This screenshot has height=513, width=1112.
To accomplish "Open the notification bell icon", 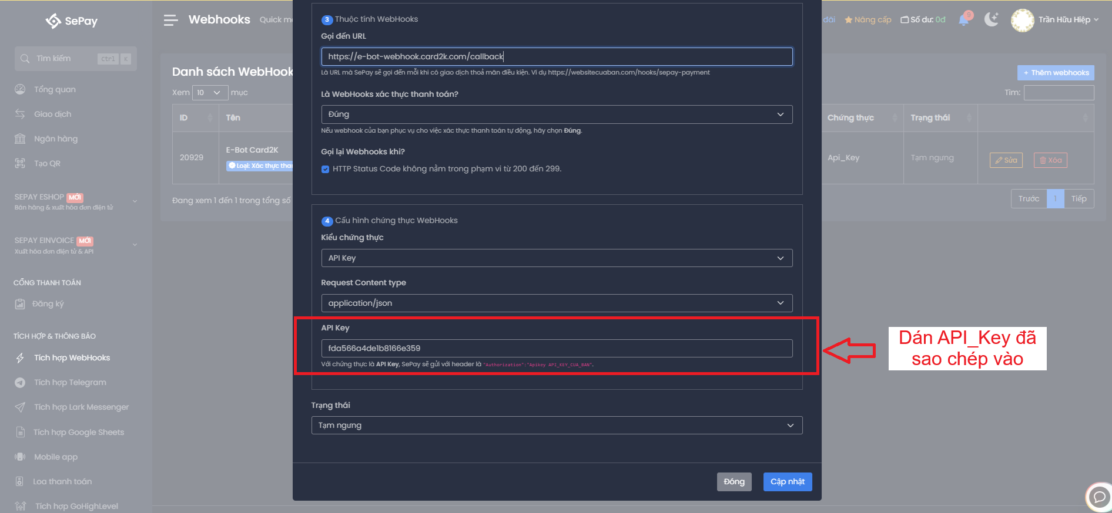I will pyautogui.click(x=964, y=20).
